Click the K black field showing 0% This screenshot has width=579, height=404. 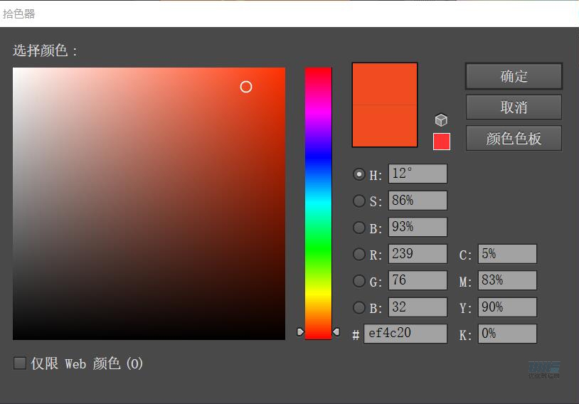click(x=507, y=334)
